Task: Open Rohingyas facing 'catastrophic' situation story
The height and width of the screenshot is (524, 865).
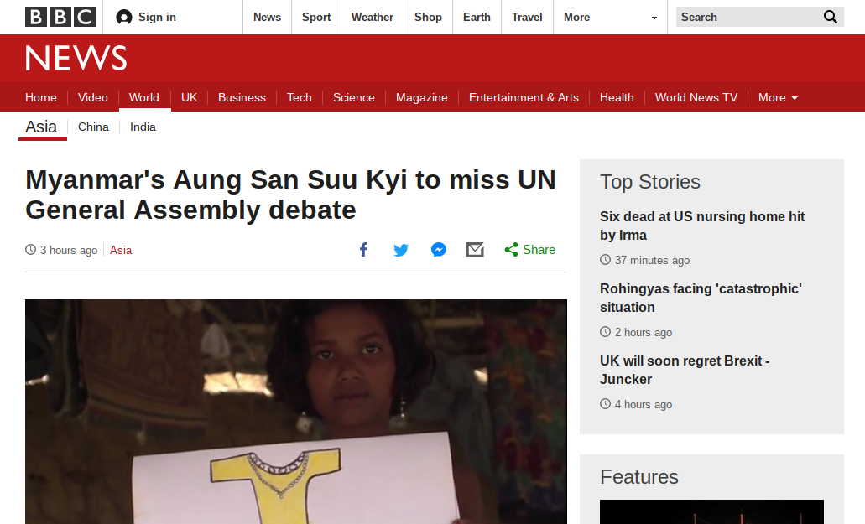Action: (x=701, y=298)
